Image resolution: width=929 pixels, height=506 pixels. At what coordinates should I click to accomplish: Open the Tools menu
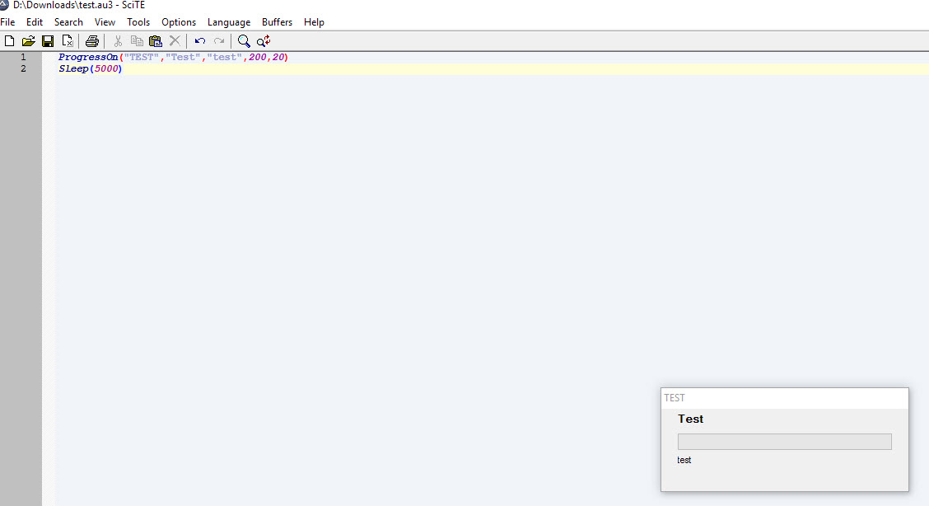coord(138,22)
